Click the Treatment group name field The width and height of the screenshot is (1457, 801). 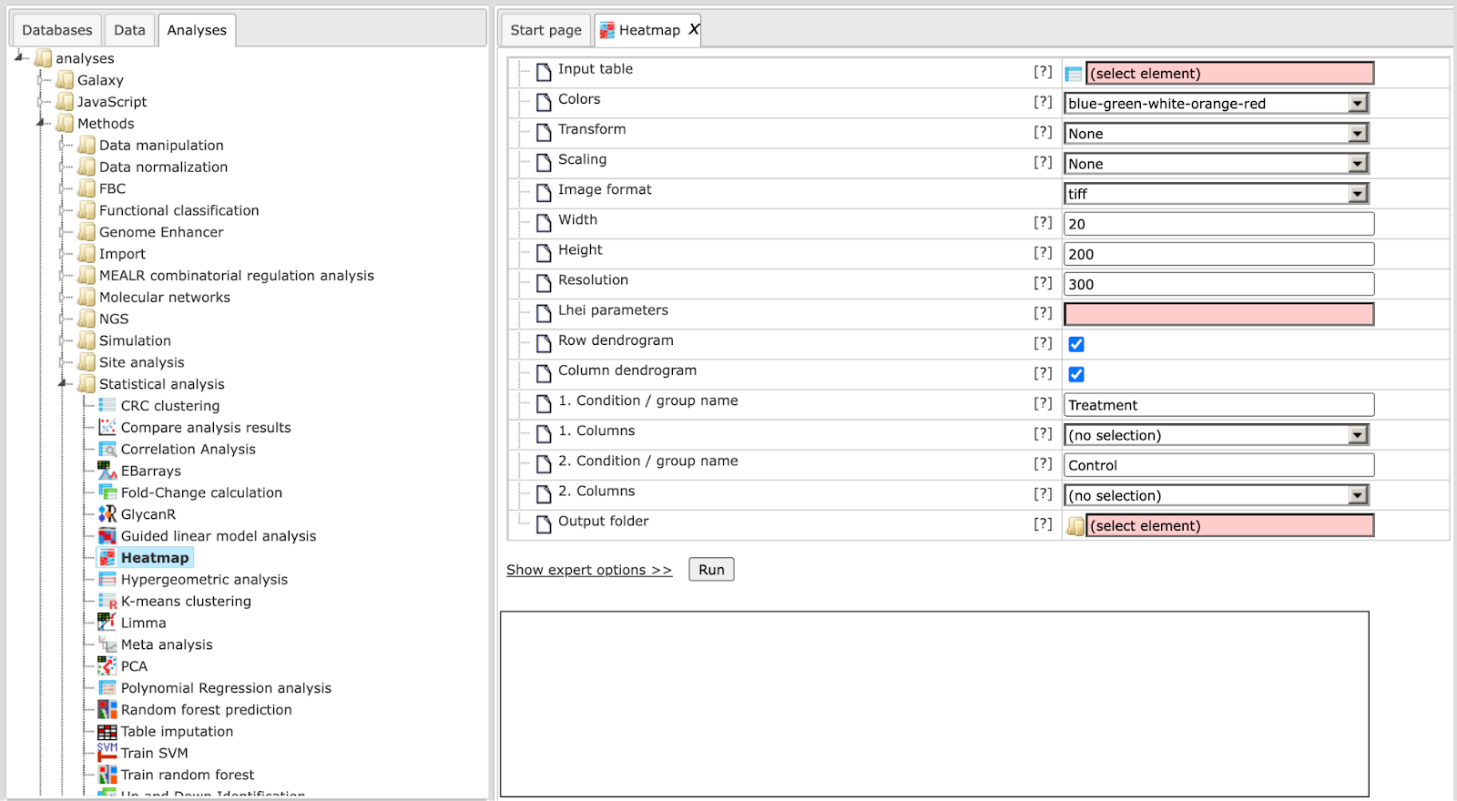pyautogui.click(x=1219, y=405)
